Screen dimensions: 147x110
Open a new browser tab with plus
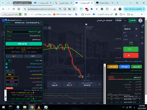pos(118,3)
